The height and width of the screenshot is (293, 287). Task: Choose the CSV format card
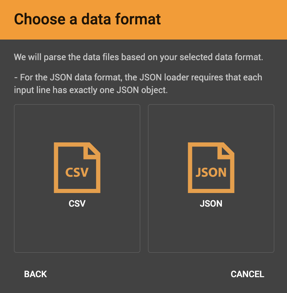coord(77,178)
